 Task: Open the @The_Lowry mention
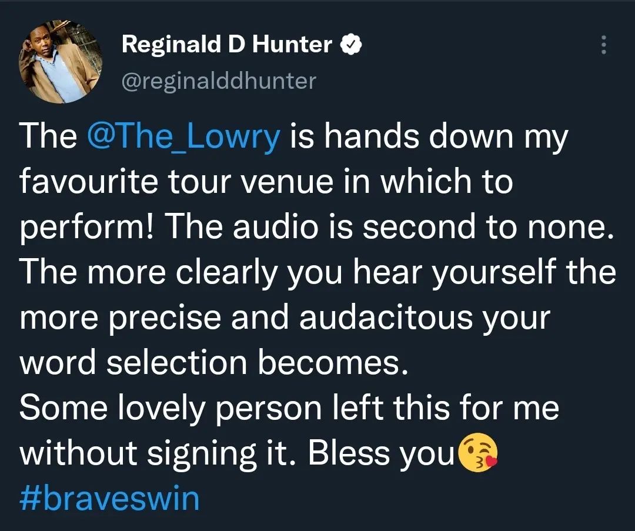(x=183, y=137)
